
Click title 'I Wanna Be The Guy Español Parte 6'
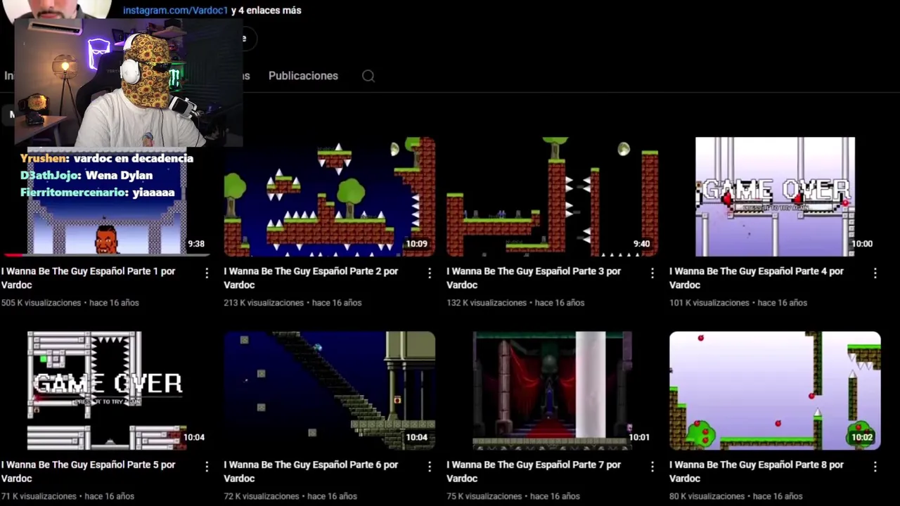[x=311, y=472]
